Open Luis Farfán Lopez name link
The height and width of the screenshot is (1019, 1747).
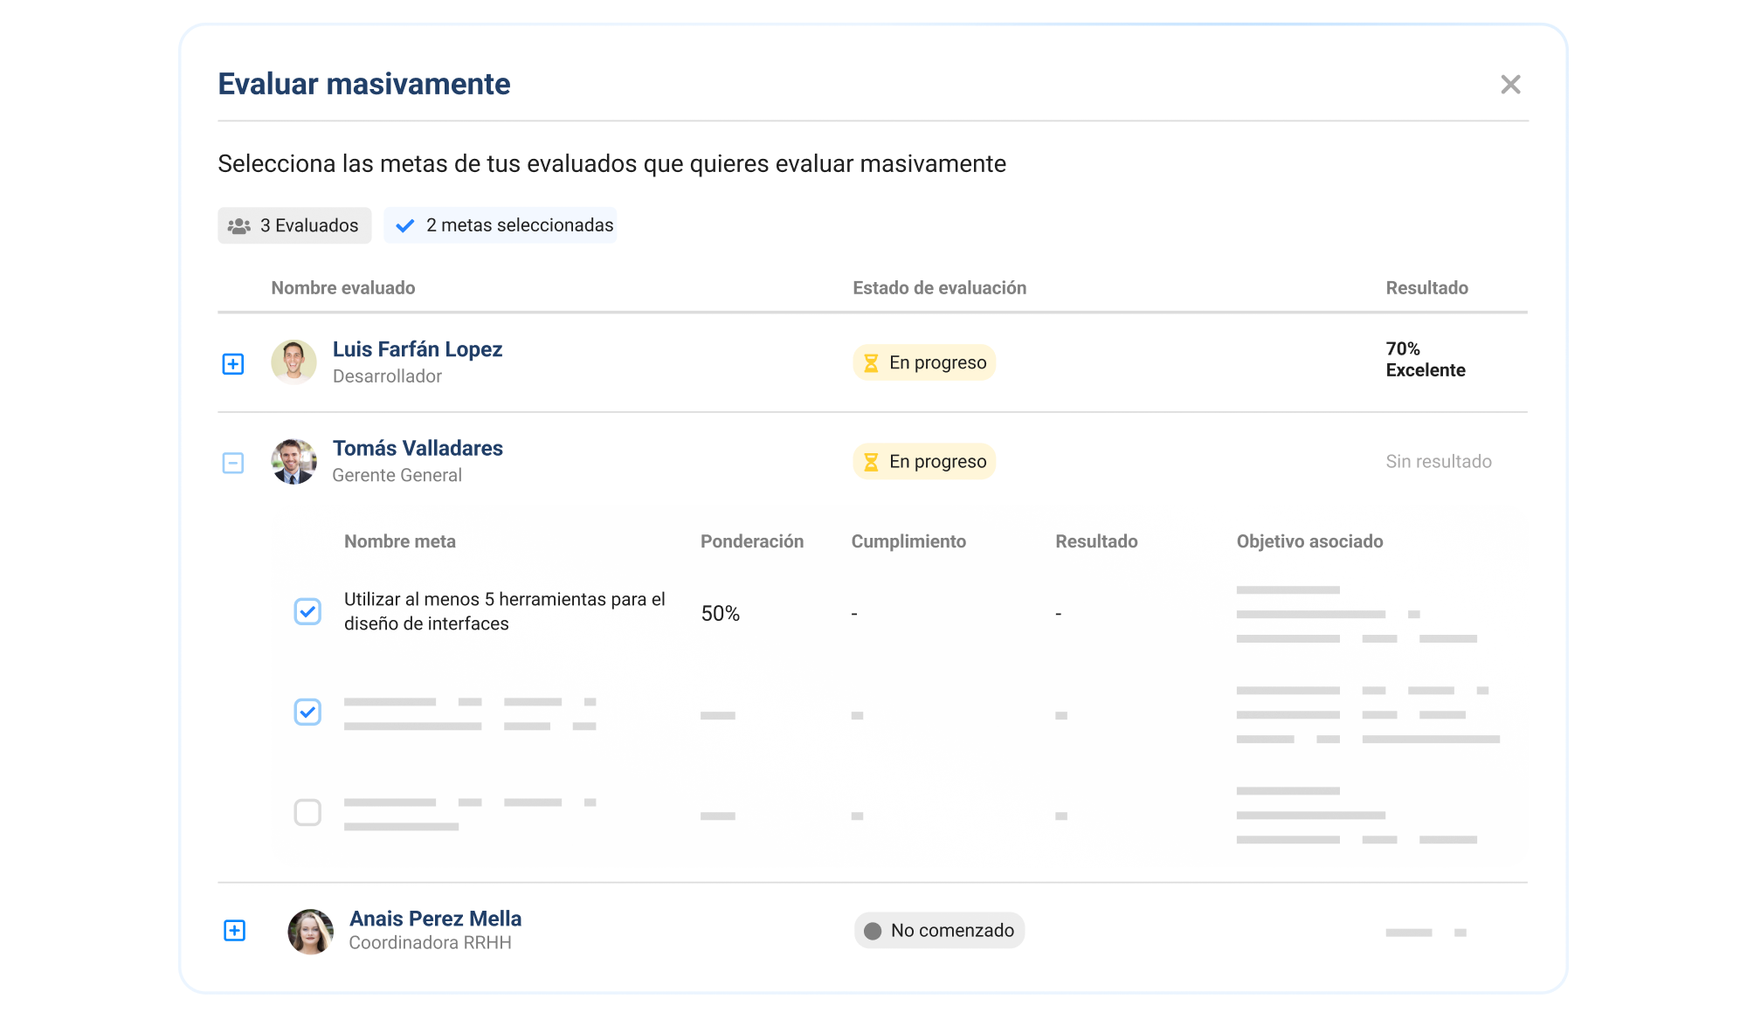(x=417, y=349)
